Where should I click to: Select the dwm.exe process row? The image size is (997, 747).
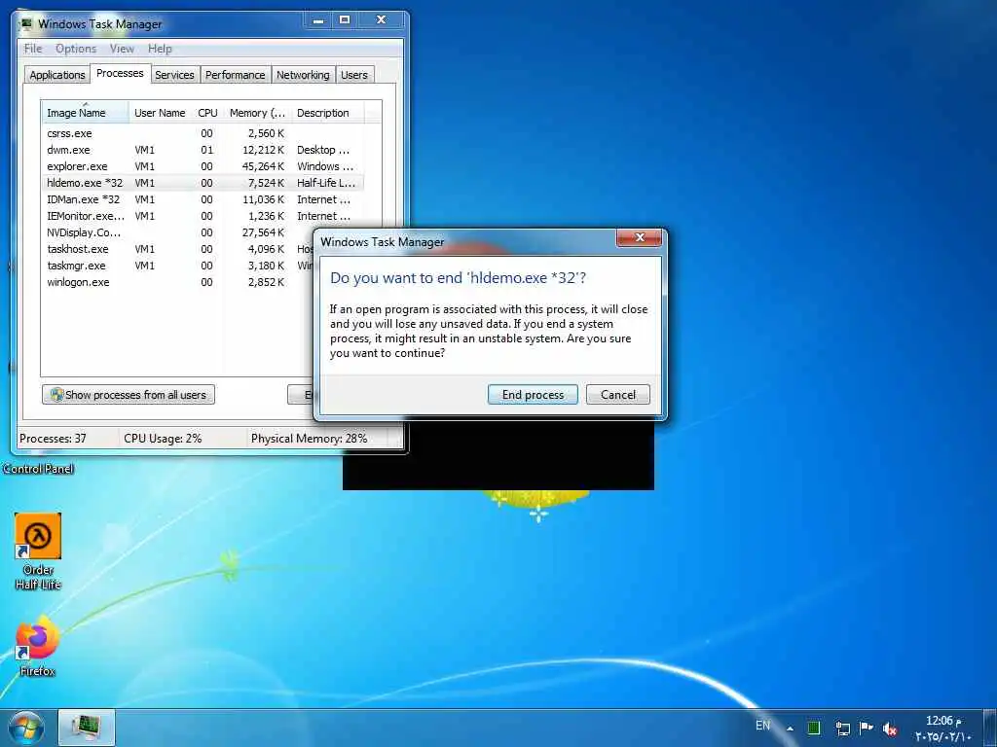tap(203, 150)
